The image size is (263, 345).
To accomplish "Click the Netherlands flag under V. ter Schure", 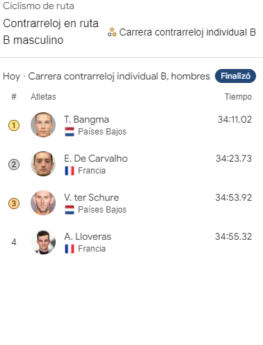I will [70, 210].
